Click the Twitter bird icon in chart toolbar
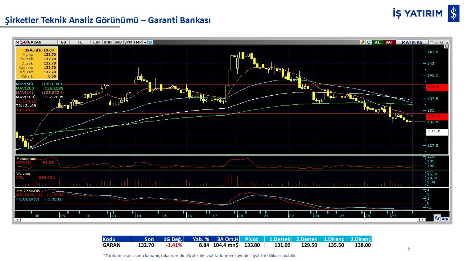This screenshot has height=261, width=464. click(x=150, y=42)
